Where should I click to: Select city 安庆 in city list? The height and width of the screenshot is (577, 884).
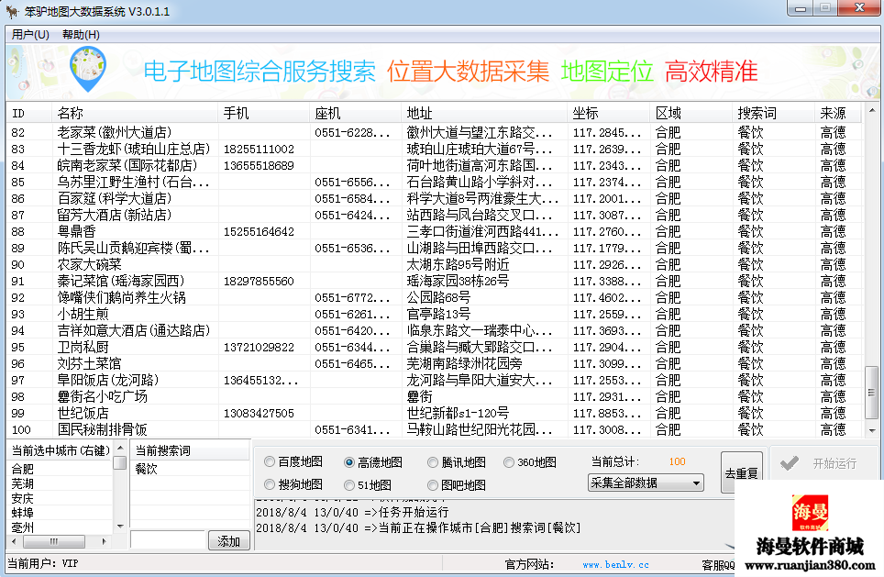60,498
